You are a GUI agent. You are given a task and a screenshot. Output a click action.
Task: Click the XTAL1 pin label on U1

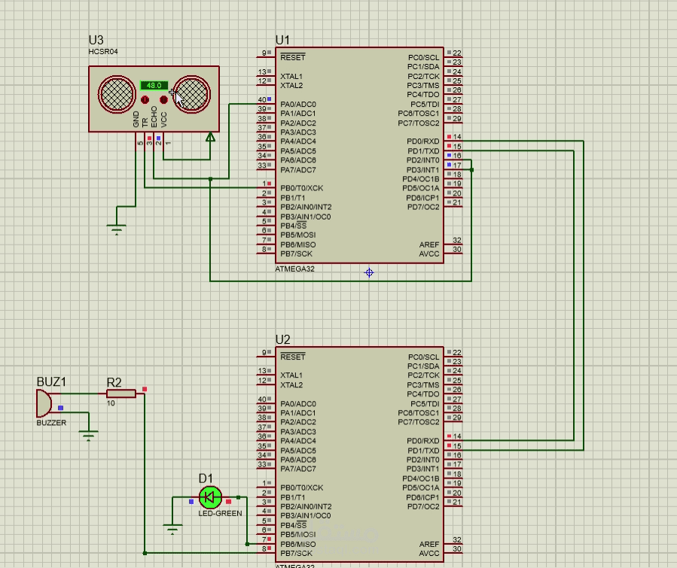291,76
